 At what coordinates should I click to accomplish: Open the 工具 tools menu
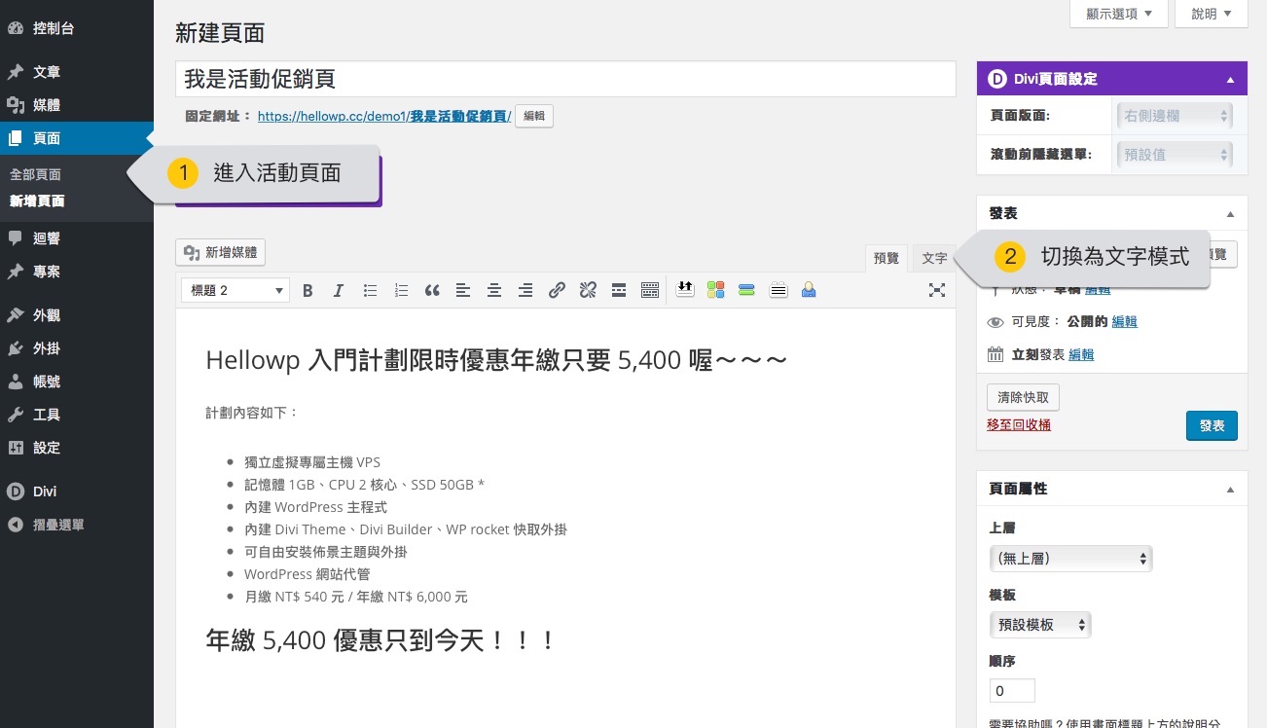click(x=77, y=415)
